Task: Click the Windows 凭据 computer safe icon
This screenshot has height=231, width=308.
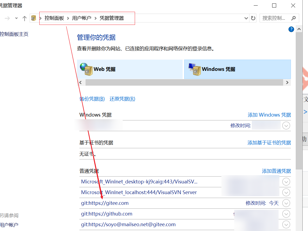Action: click(x=194, y=69)
